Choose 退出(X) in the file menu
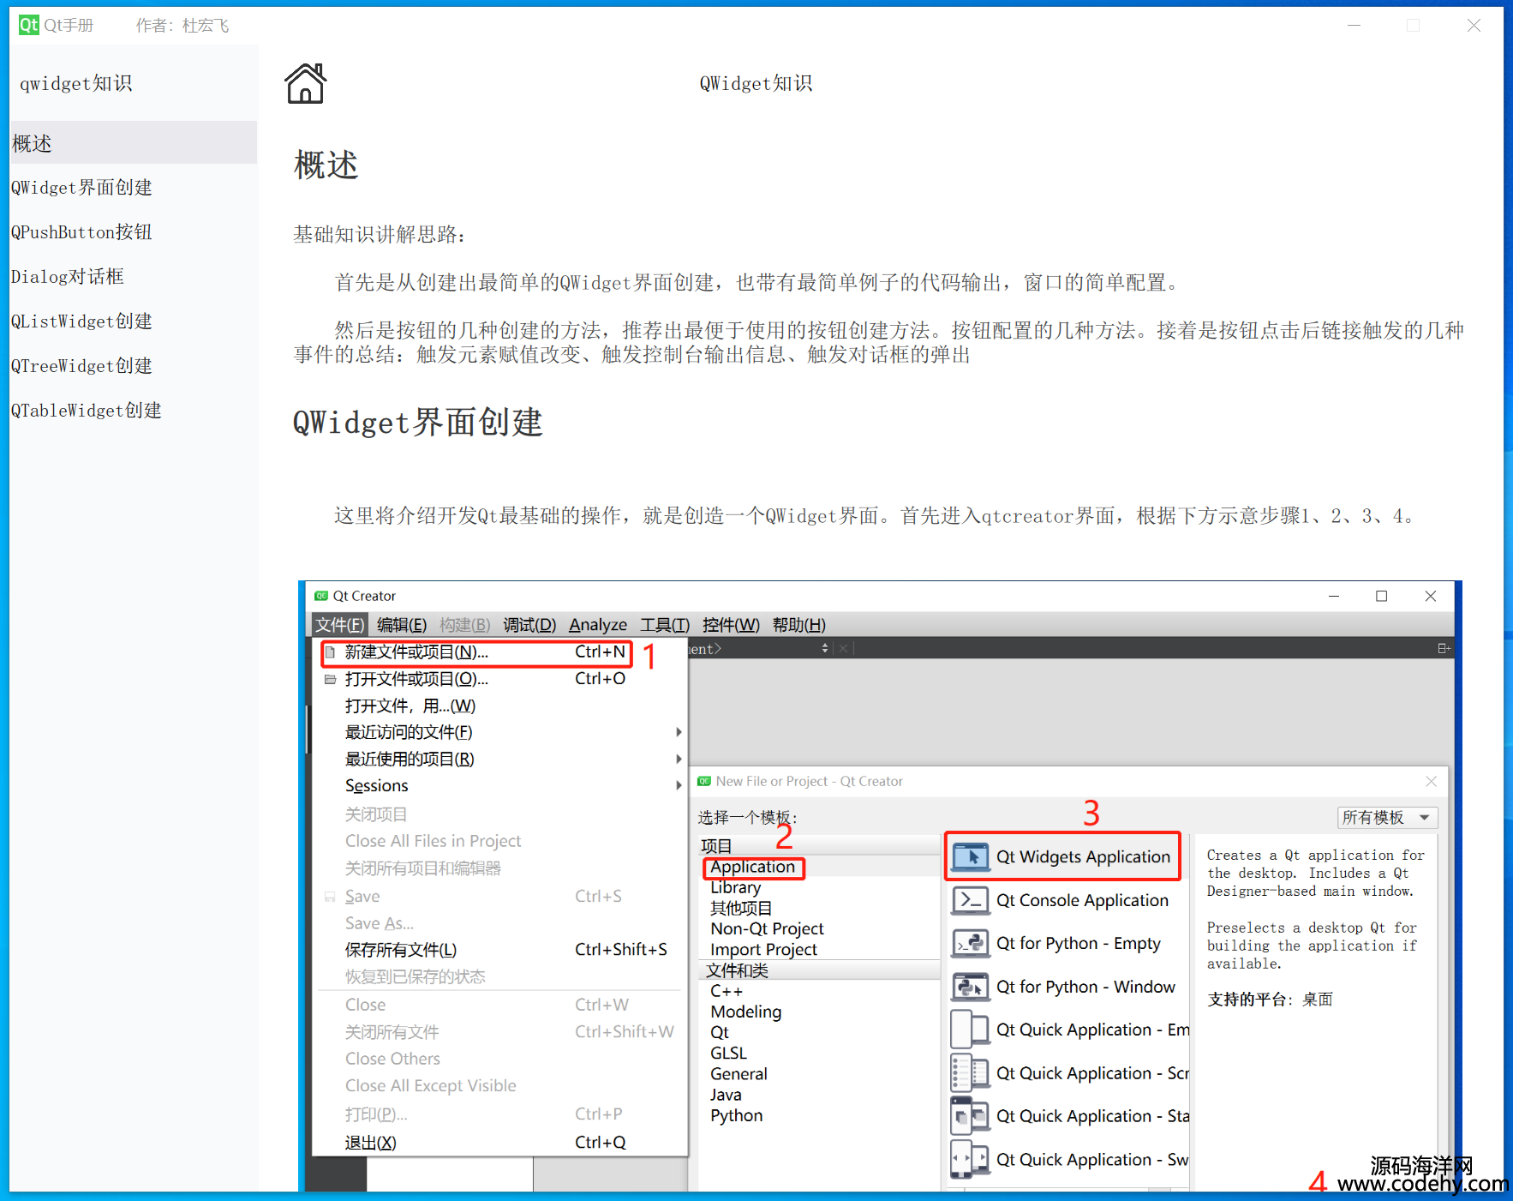 coord(500,1142)
